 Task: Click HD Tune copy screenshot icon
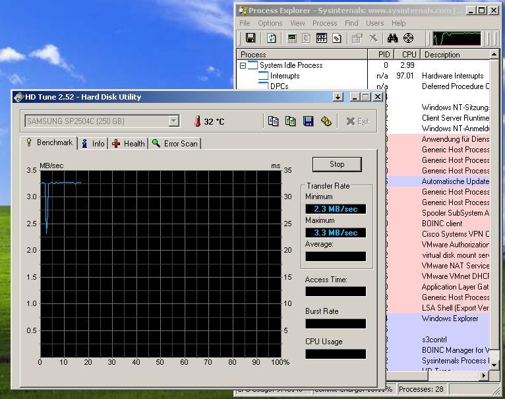(290, 121)
